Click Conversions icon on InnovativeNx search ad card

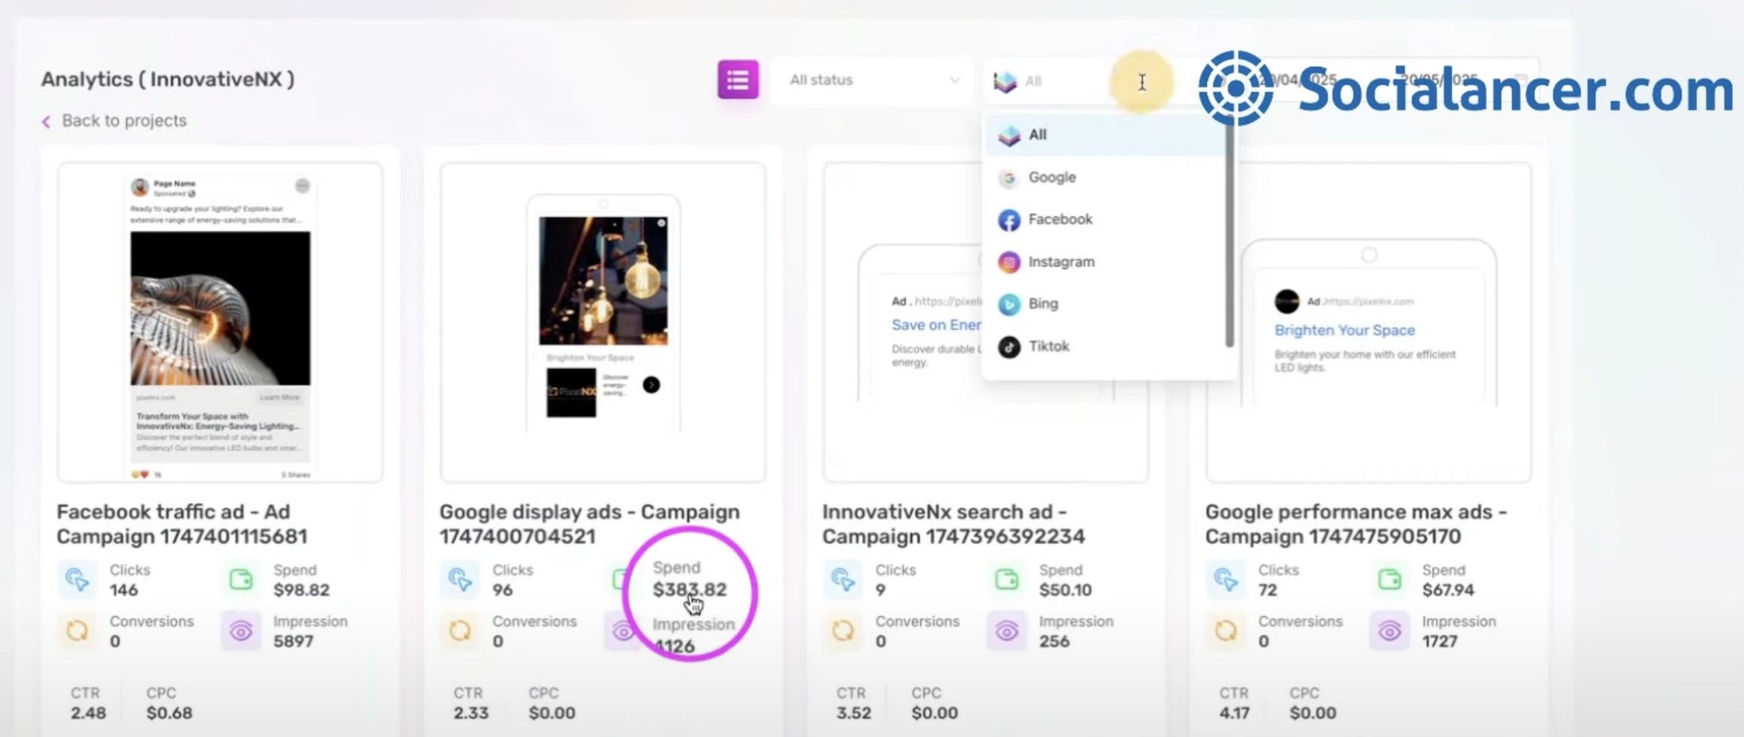pos(843,630)
